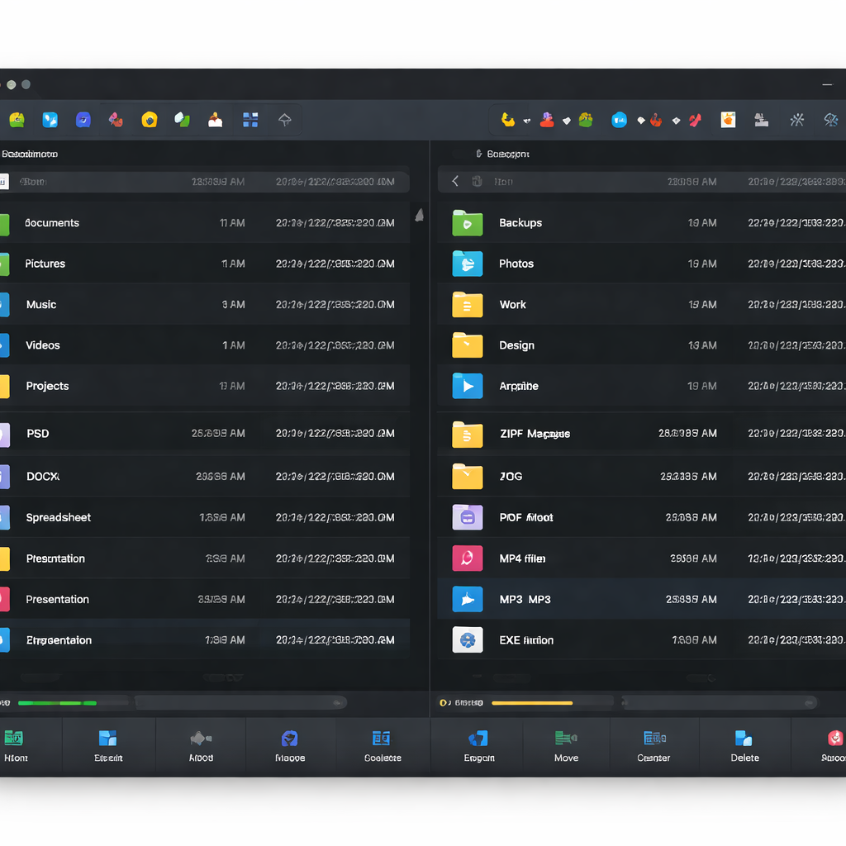The height and width of the screenshot is (846, 846).
Task: Click the purple PDF file icon
Action: click(468, 518)
